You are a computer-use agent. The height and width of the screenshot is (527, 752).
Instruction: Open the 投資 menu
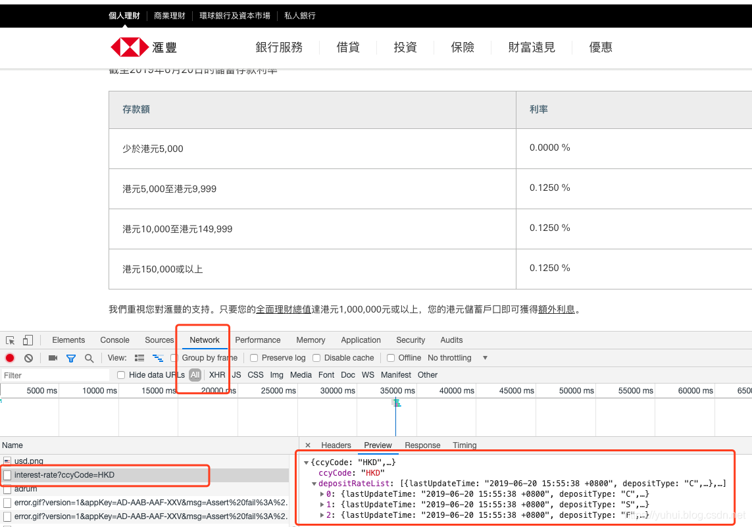405,47
